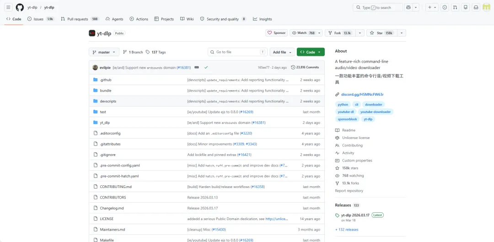Open your pull requests via header icon
Image resolution: width=494 pixels, height=242 pixels.
[x=455, y=7]
